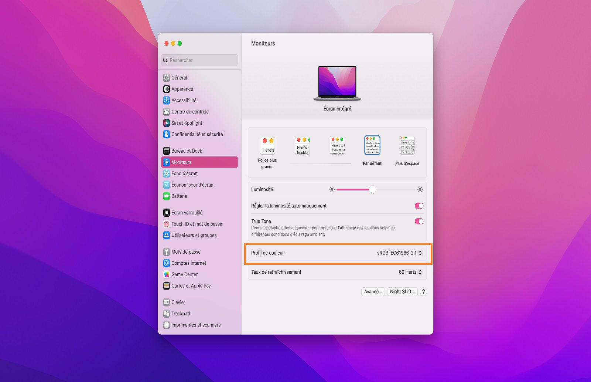Click the help question mark button

(x=424, y=292)
